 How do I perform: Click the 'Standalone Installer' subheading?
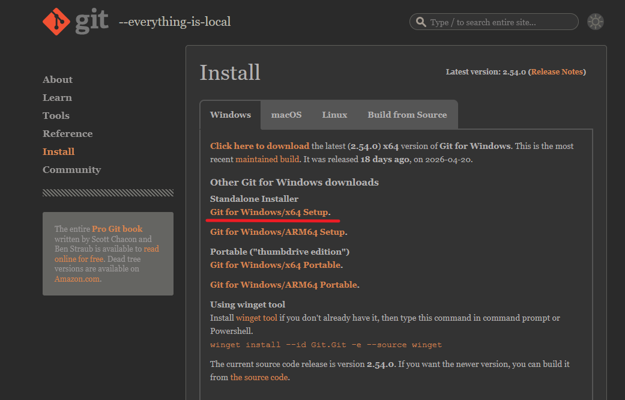(x=254, y=199)
